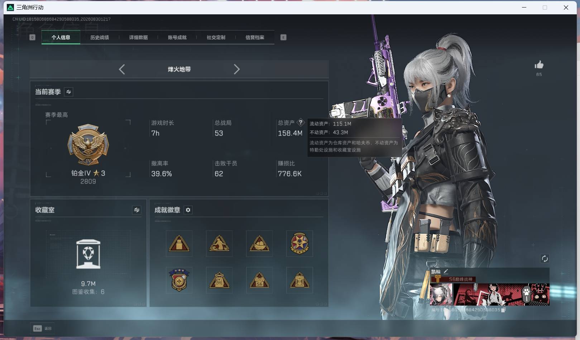
Task: Open achievement badge settings gear
Action: pyautogui.click(x=188, y=210)
